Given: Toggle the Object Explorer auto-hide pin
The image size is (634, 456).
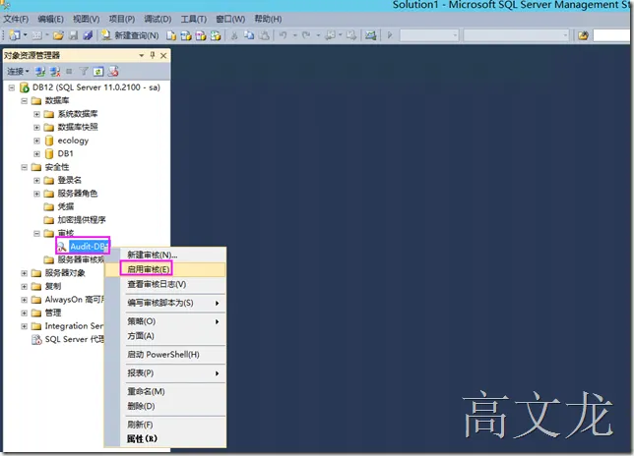Looking at the screenshot, I should 153,55.
